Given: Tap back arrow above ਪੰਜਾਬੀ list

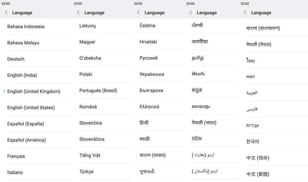Looking at the screenshot, I should point(191,13).
